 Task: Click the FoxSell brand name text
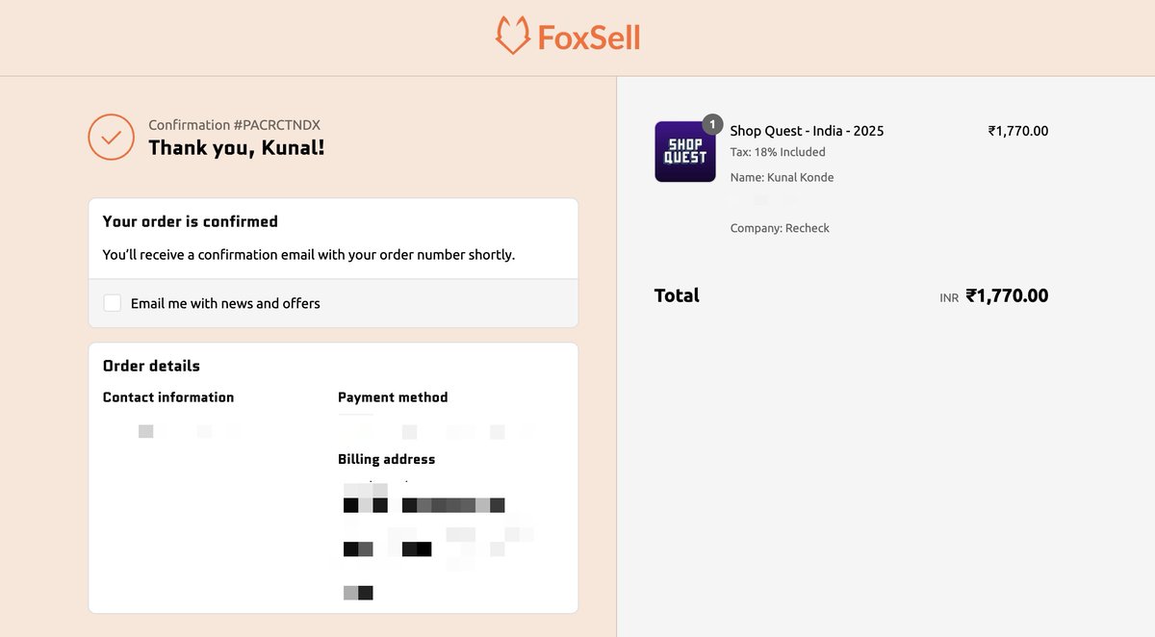click(x=589, y=38)
